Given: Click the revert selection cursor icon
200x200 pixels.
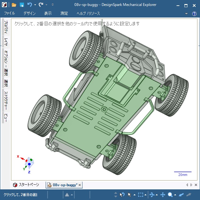Looking at the screenshot, I should click(122, 195).
